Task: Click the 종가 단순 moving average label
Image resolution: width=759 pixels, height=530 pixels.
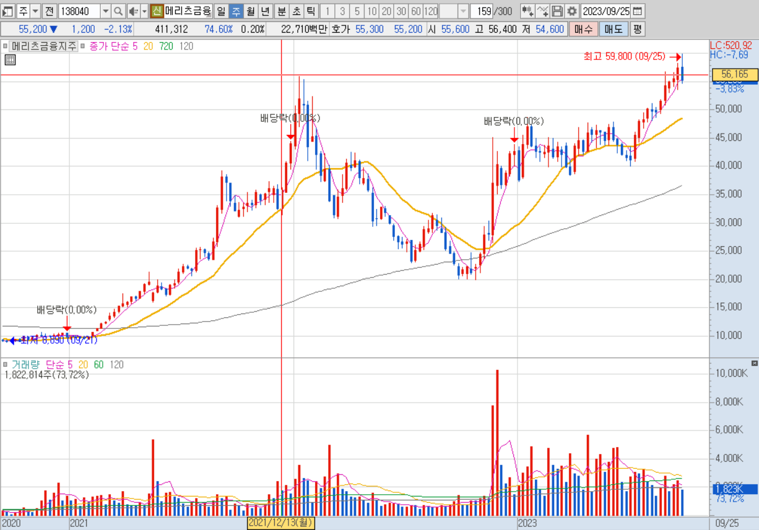Action: pyautogui.click(x=109, y=46)
